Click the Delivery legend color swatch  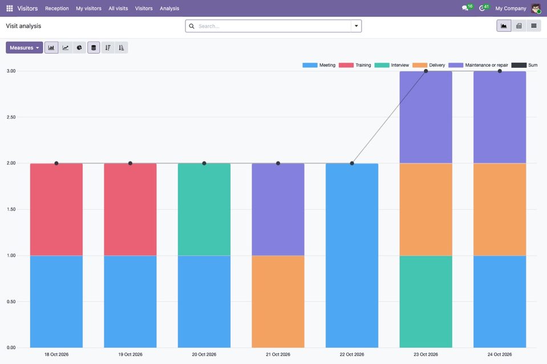coord(420,65)
